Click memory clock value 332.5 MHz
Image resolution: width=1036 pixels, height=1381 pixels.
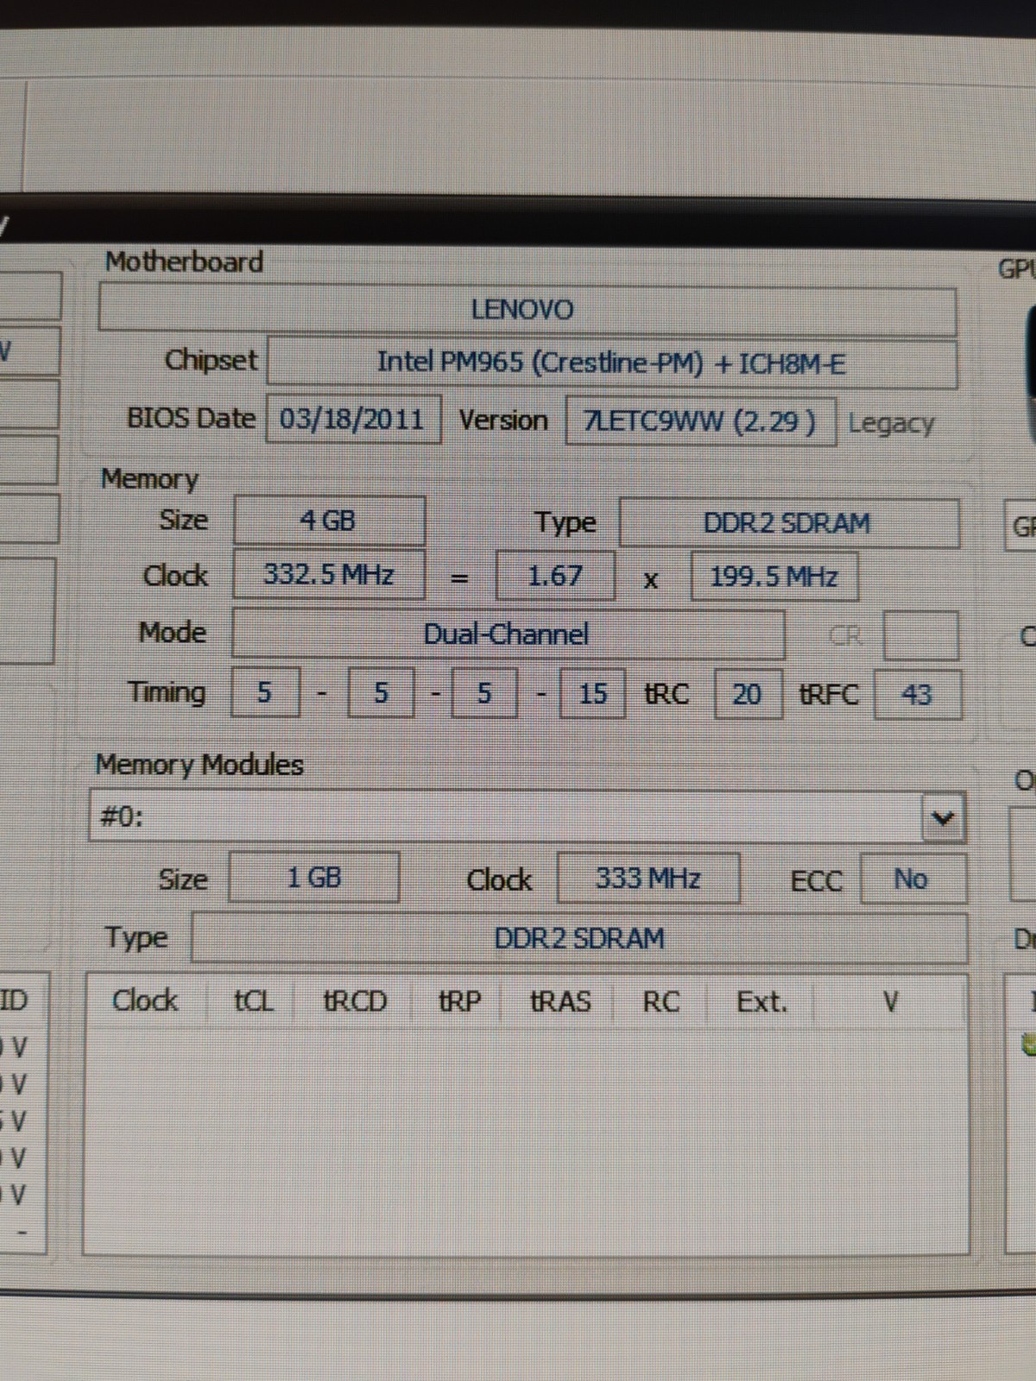(329, 574)
